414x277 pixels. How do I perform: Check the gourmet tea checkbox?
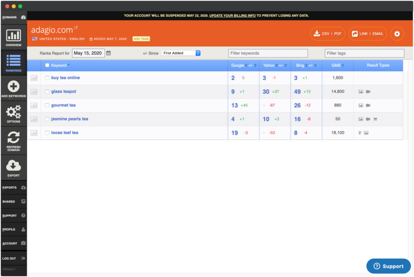(47, 105)
